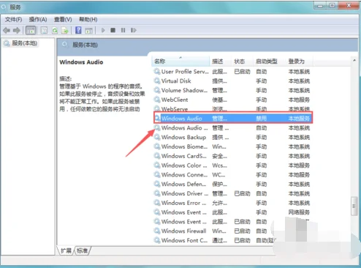
Task: Click the Refresh toolbar icon
Action: (55, 30)
